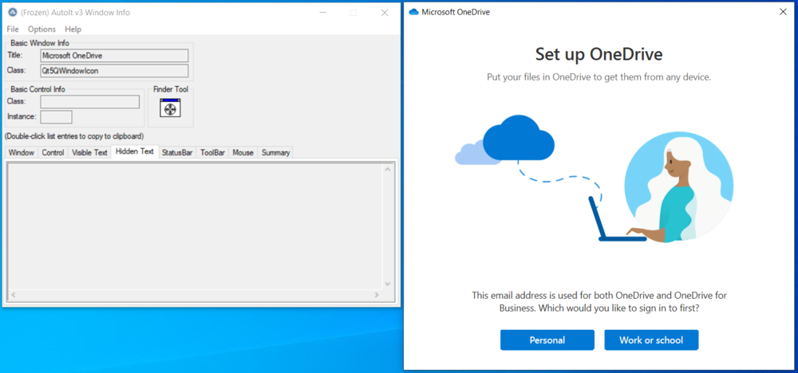Click the double-click list entries hint text

tap(74, 136)
